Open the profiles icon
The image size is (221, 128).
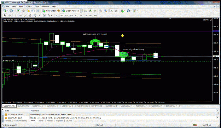[11, 11]
